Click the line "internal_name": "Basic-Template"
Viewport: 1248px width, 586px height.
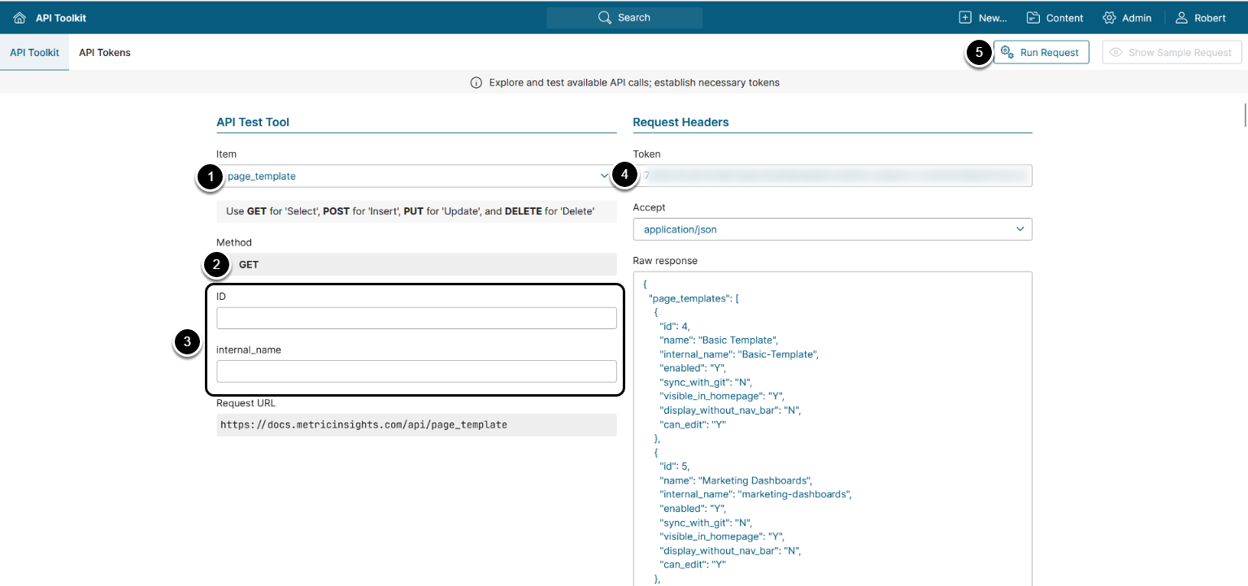coord(738,354)
